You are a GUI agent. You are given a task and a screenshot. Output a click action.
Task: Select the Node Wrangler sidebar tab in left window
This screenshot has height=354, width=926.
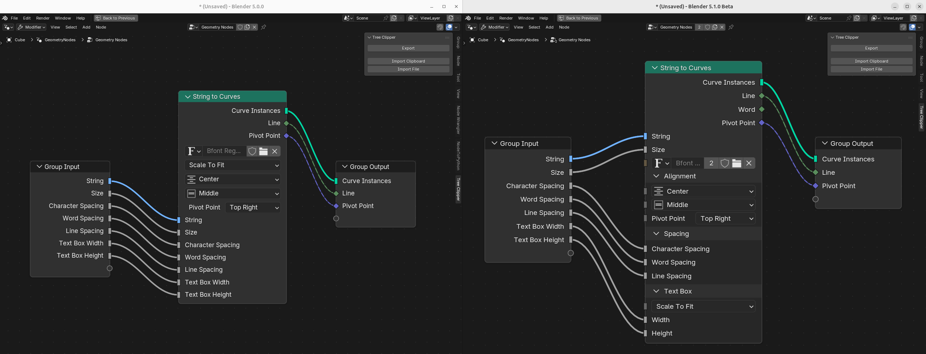[x=458, y=120]
